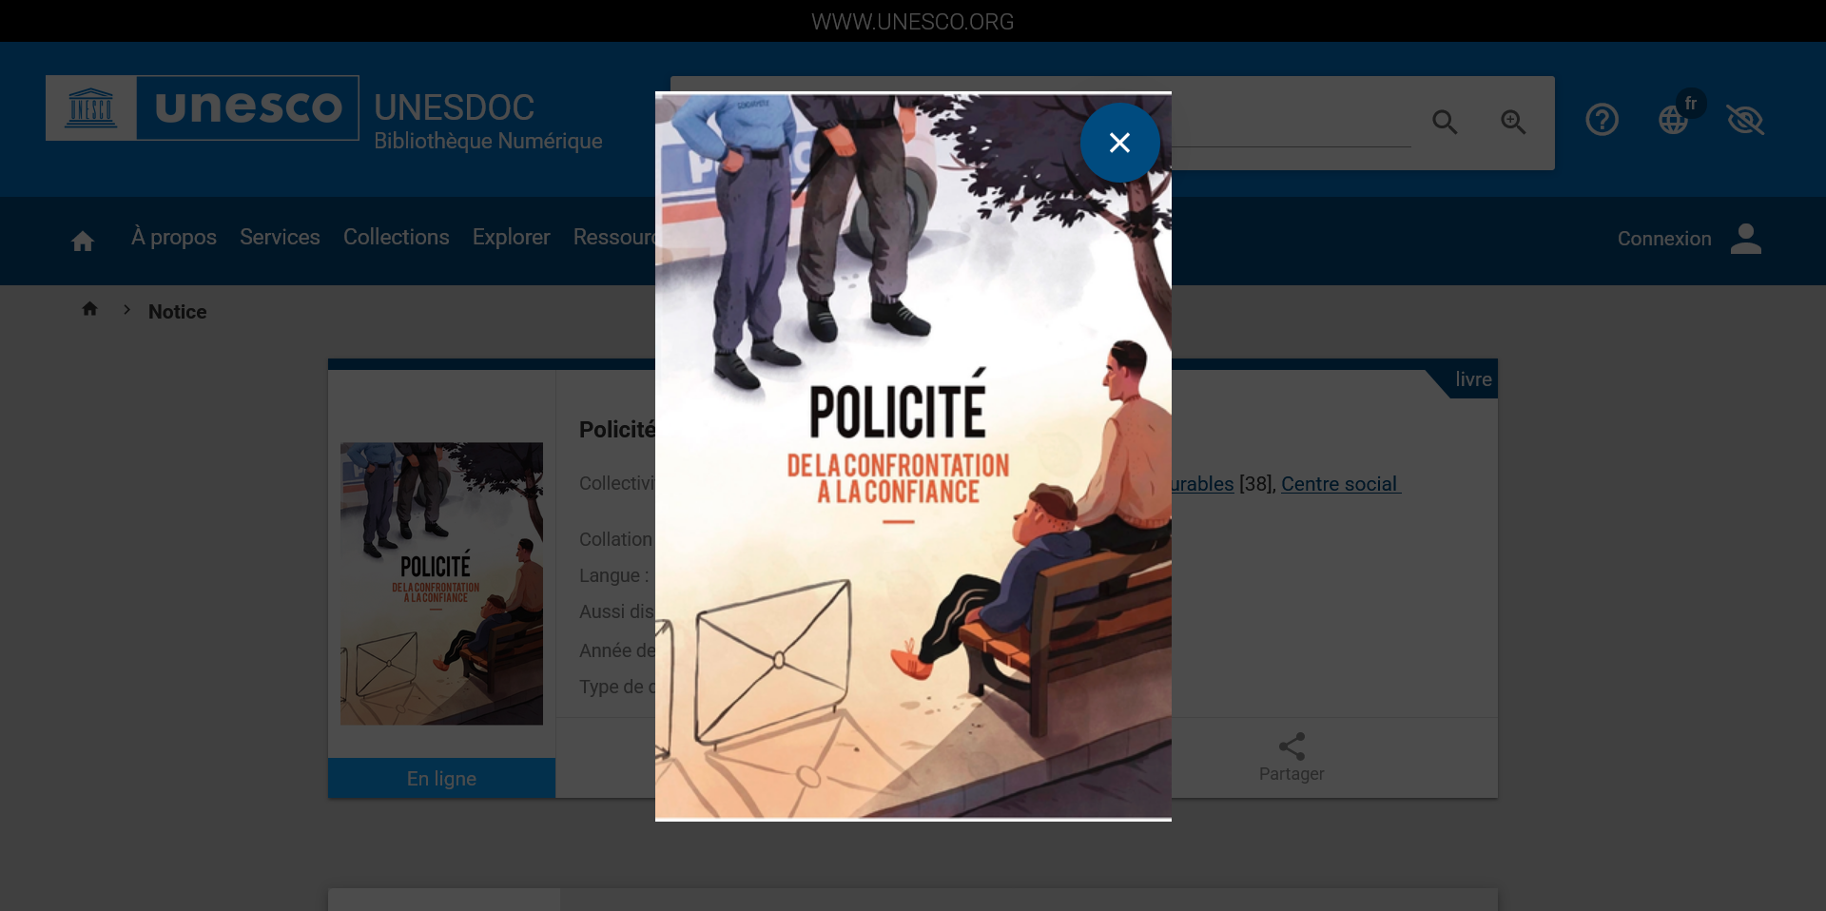Open advanced search with zoom magnifier icon
The height and width of the screenshot is (911, 1826).
click(x=1513, y=122)
